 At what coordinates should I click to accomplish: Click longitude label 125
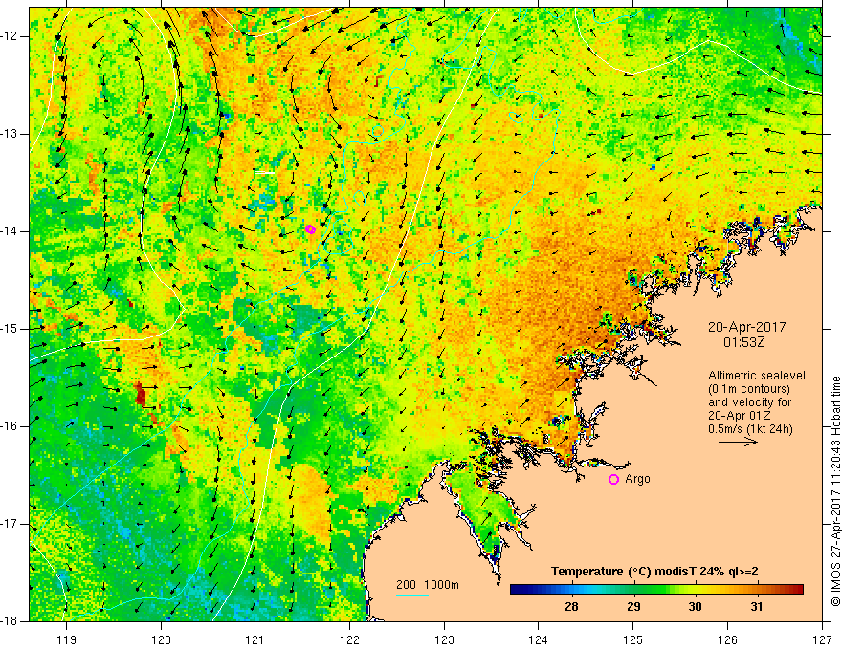click(633, 639)
